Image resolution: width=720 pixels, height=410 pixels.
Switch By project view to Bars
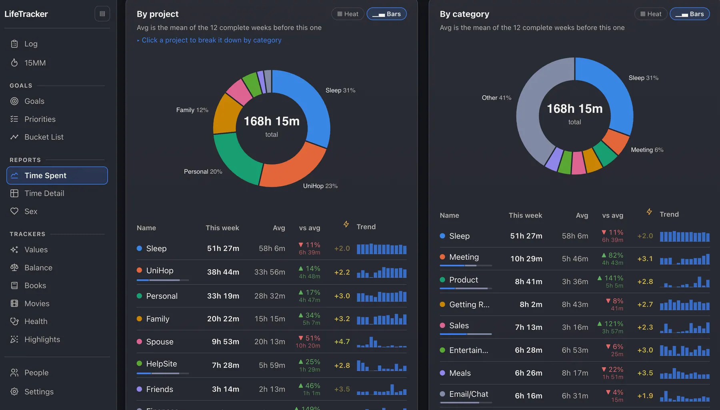[x=386, y=14]
